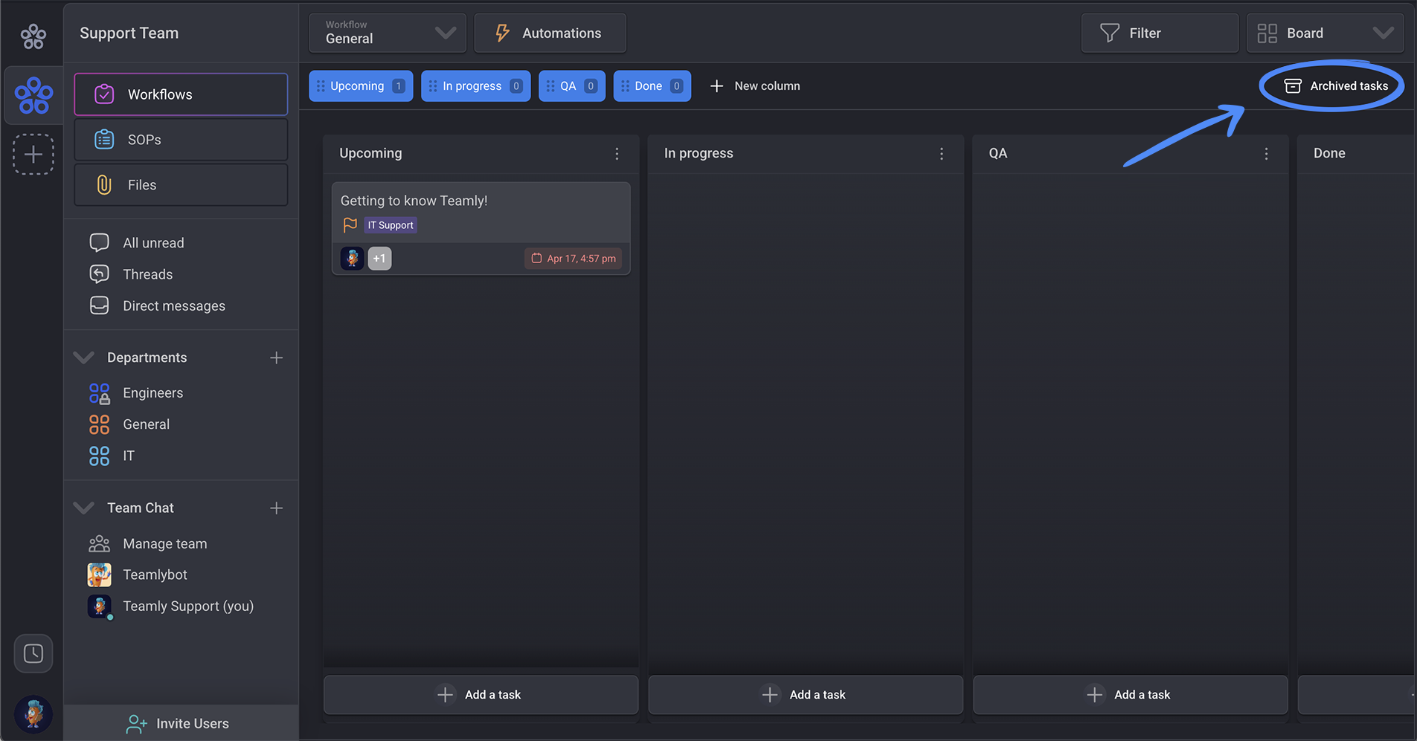Add a task in In progress column

click(x=806, y=695)
